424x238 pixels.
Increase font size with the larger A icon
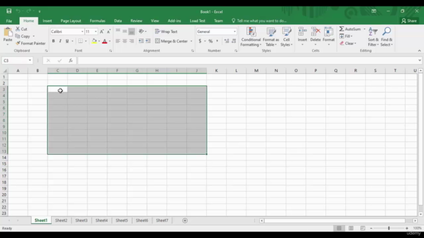pyautogui.click(x=102, y=32)
